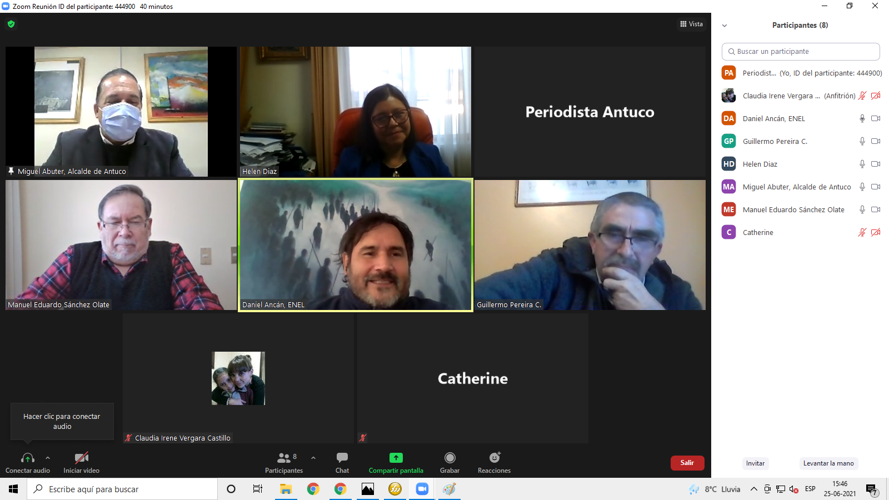
Task: Click the Invitar button
Action: [x=755, y=463]
